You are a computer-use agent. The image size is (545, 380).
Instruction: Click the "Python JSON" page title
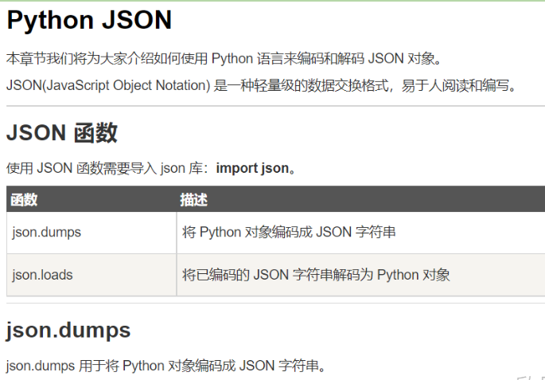point(89,20)
